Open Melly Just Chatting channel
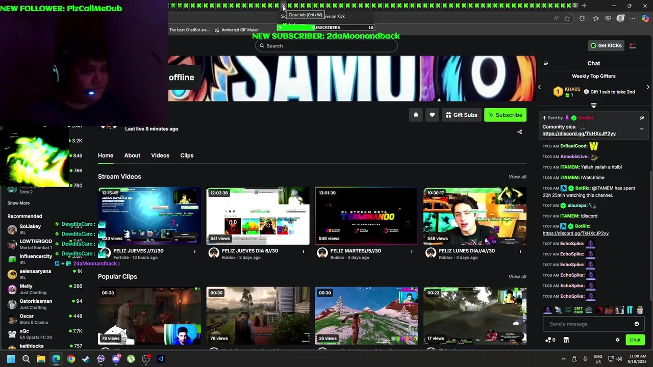This screenshot has height=367, width=653. 44,289
